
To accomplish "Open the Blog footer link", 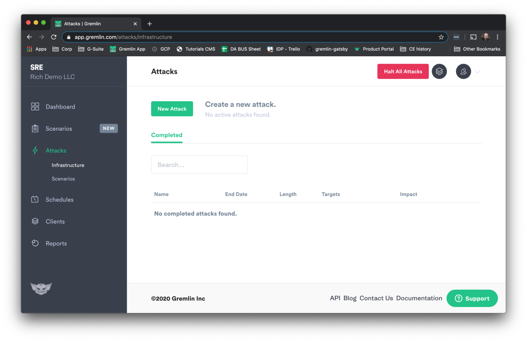I will click(x=350, y=298).
